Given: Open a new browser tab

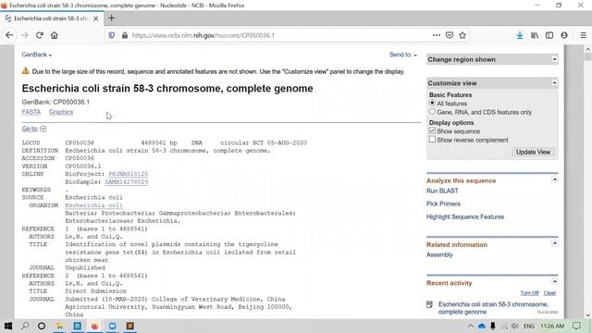Looking at the screenshot, I should pyautogui.click(x=111, y=18).
